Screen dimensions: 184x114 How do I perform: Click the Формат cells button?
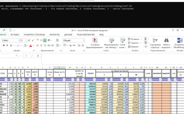[134, 47]
